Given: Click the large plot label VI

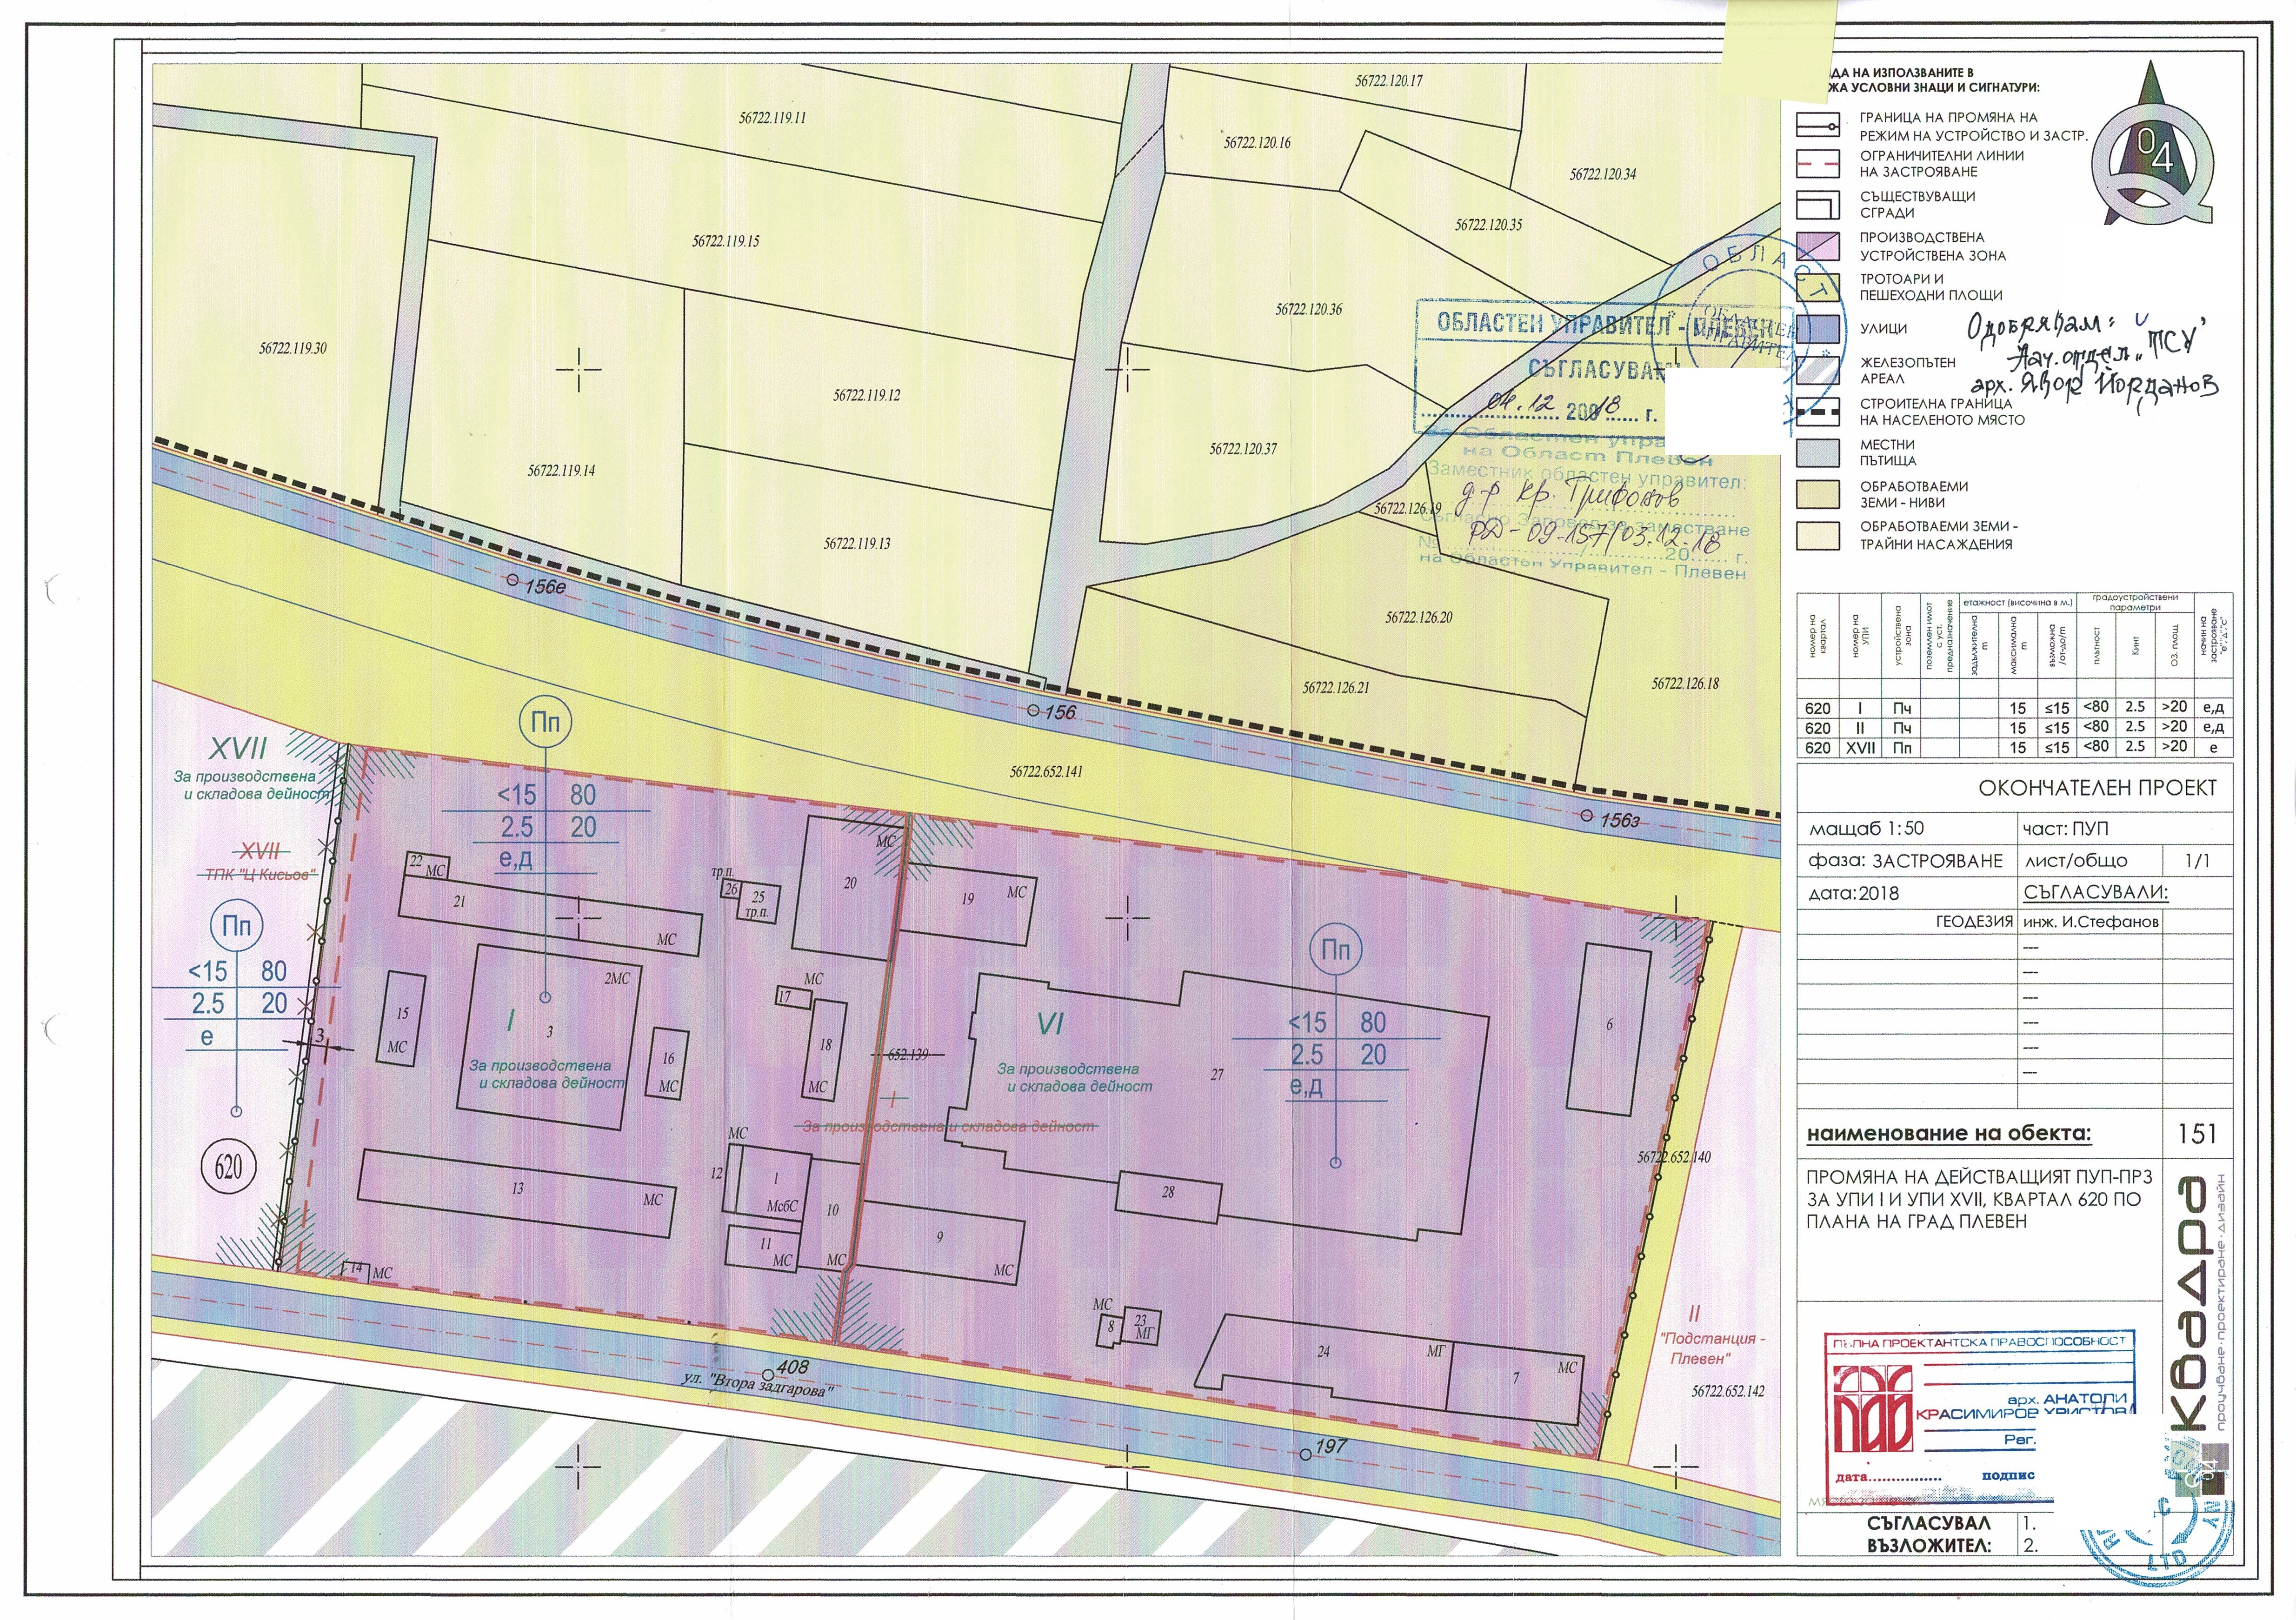Looking at the screenshot, I should (1050, 1024).
